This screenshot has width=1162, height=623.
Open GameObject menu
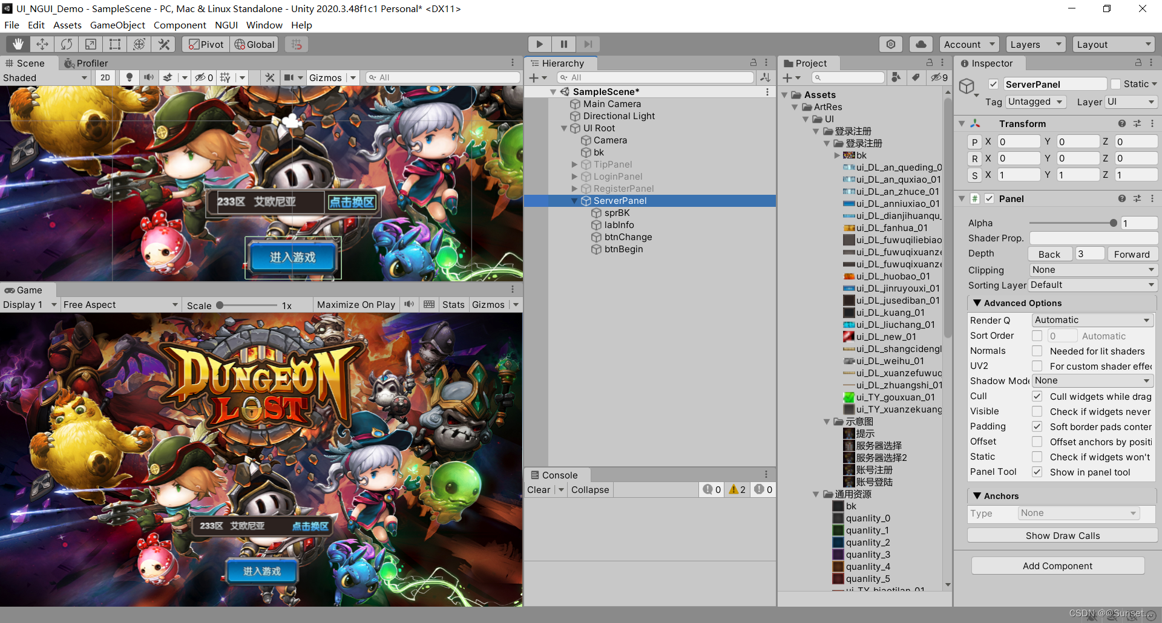[x=117, y=25]
